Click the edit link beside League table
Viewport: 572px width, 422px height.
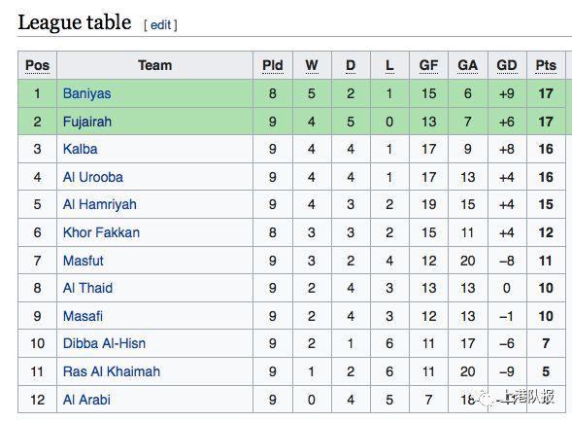click(160, 25)
